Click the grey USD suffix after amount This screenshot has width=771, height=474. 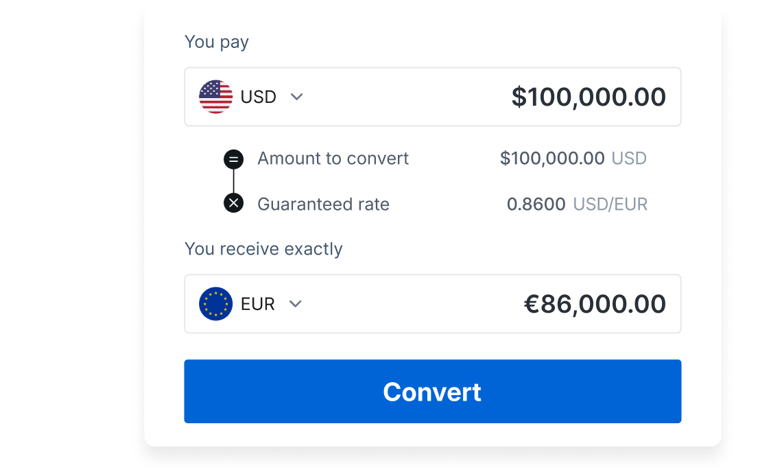pyautogui.click(x=629, y=158)
